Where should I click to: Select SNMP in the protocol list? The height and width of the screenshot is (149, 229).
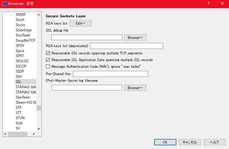click(x=21, y=15)
